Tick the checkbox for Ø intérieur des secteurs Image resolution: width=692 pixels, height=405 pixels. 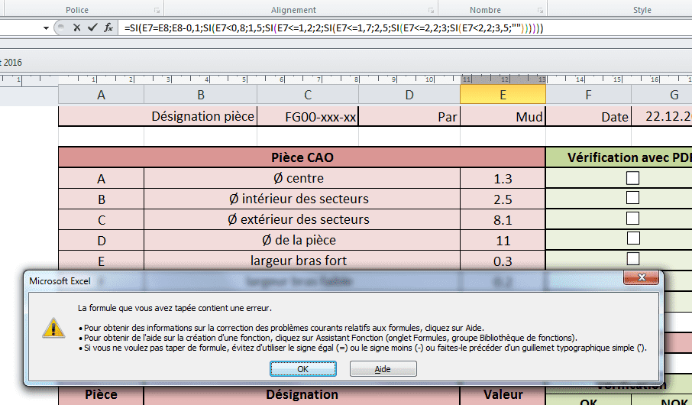click(x=632, y=198)
